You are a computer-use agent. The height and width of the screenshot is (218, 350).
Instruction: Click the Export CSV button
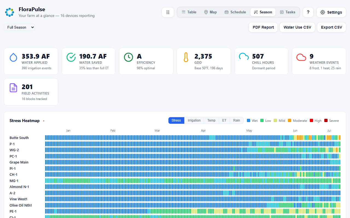coord(331,27)
